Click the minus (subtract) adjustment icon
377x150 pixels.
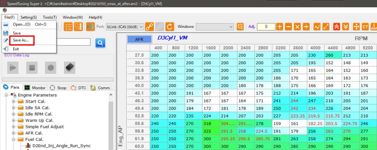289,27
